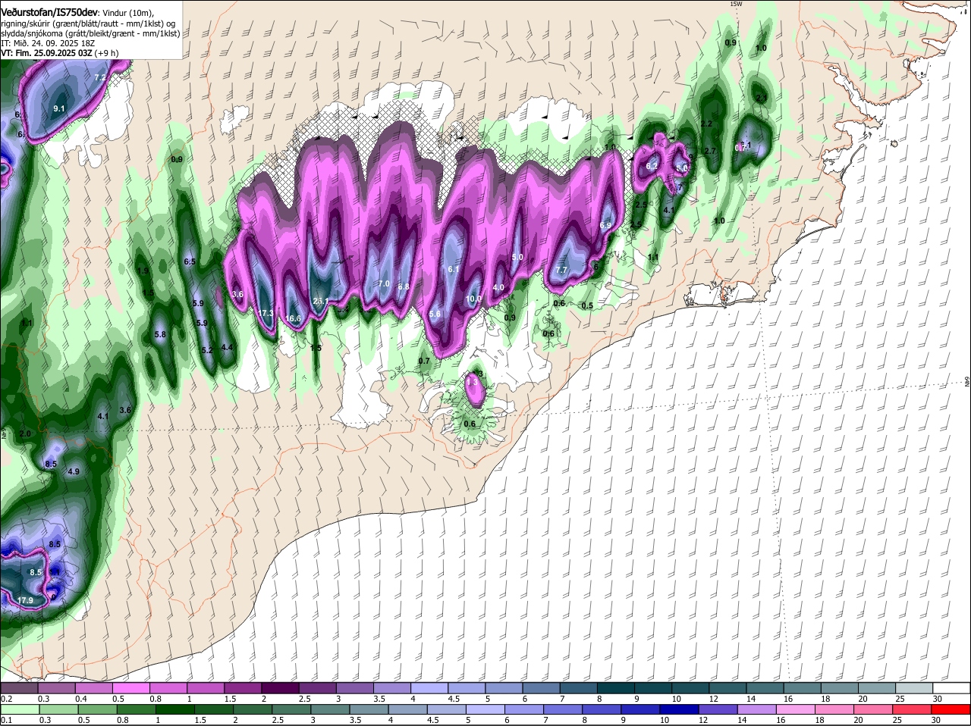This screenshot has height=726, width=971.
Task: Click the 6.5 value label
Action: pyautogui.click(x=190, y=262)
